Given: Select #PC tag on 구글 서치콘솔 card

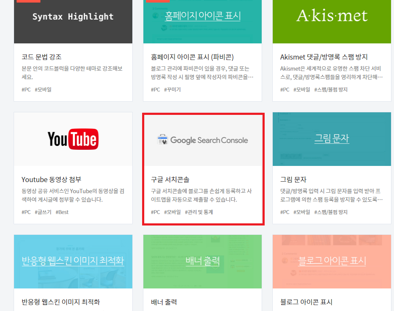Looking at the screenshot, I should (x=156, y=212).
